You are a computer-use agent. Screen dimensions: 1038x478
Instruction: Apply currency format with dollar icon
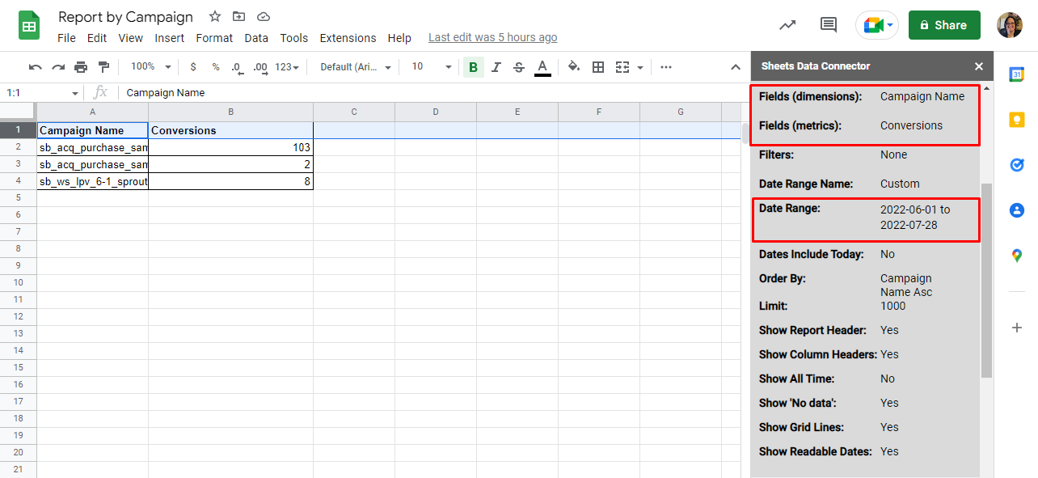click(192, 67)
